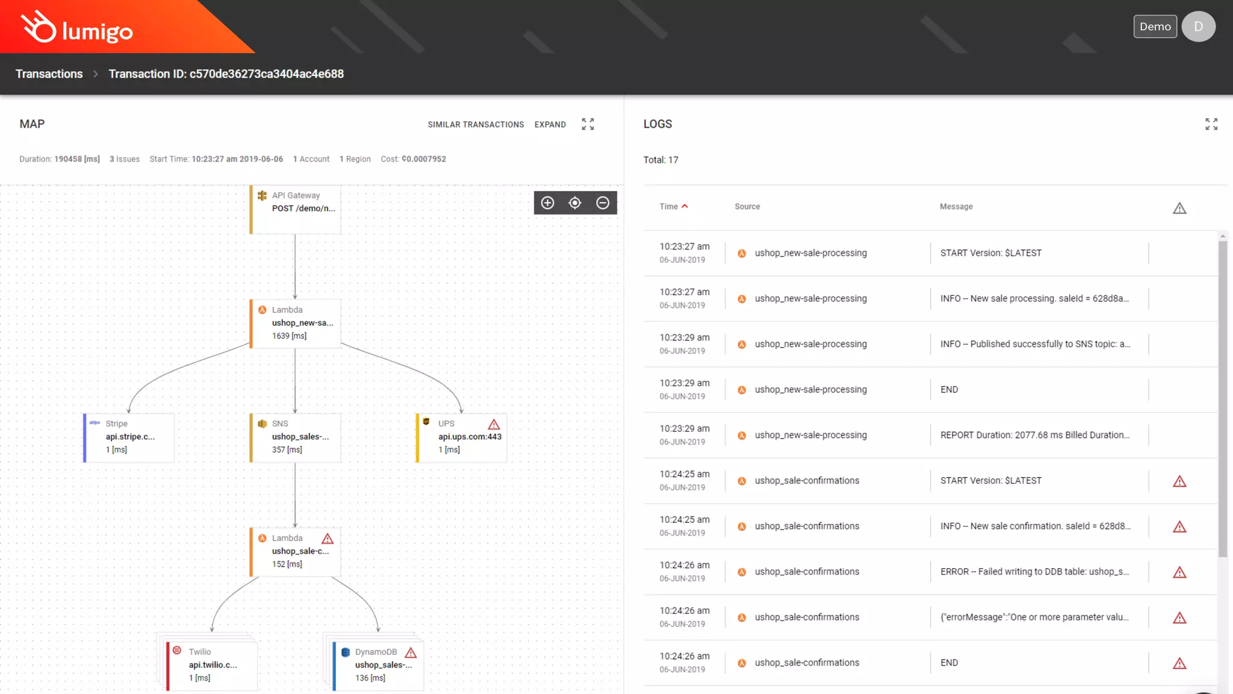The height and width of the screenshot is (694, 1233).
Task: Click the warning icon on UPS node
Action: [x=494, y=424]
